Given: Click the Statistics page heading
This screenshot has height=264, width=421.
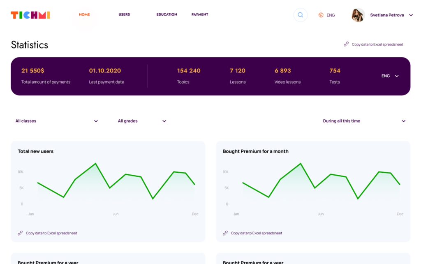Looking at the screenshot, I should tap(30, 45).
